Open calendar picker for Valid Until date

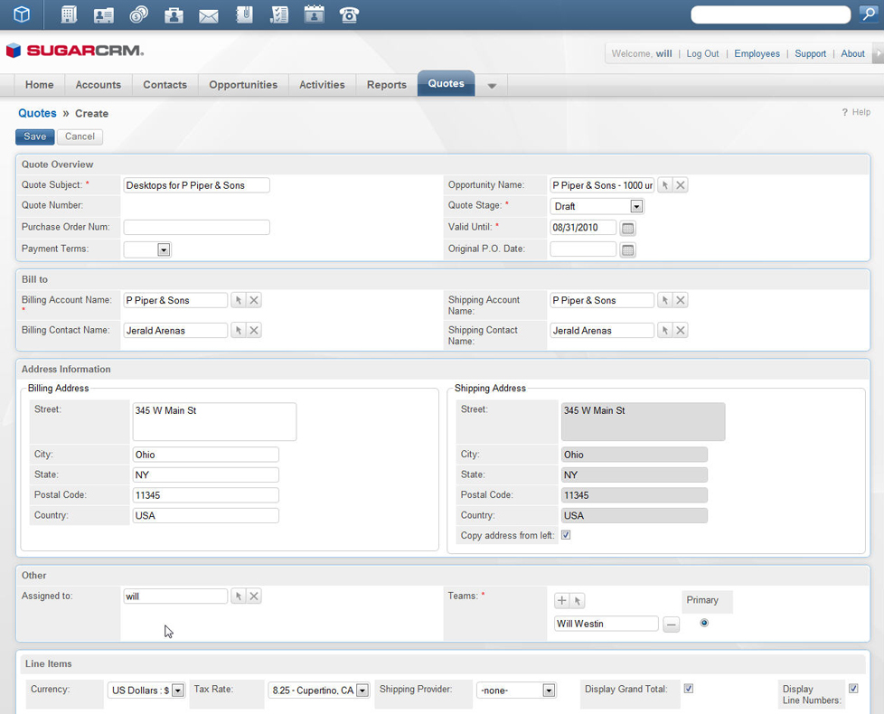pos(628,228)
